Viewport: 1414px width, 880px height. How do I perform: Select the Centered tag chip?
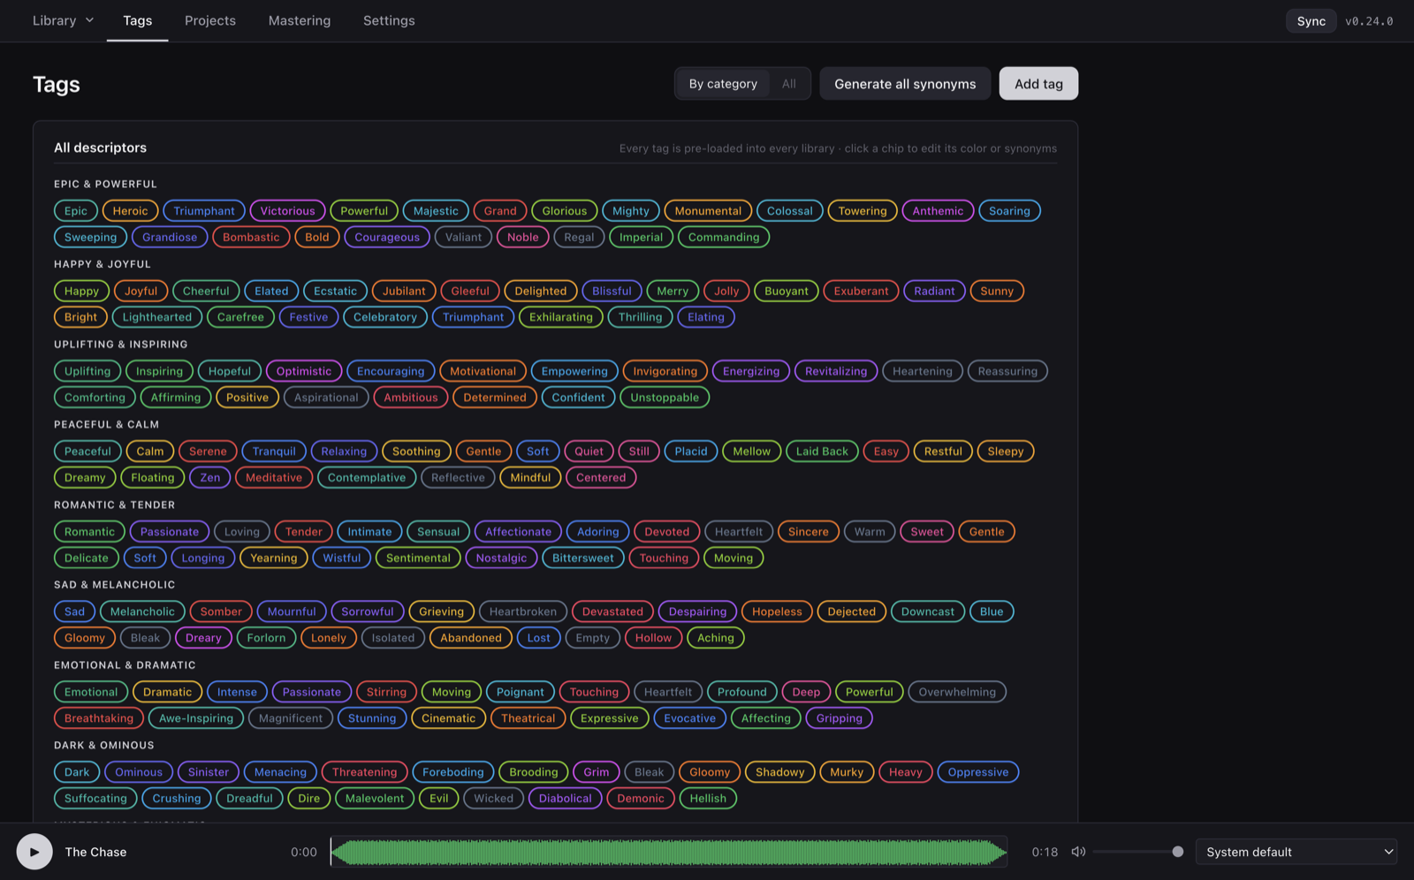click(601, 478)
